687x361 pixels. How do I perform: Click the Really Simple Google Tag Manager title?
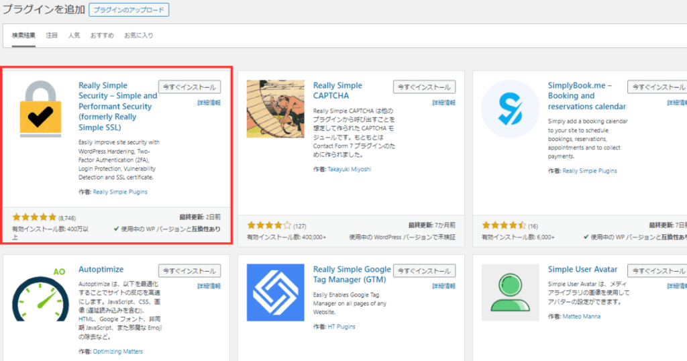click(352, 274)
